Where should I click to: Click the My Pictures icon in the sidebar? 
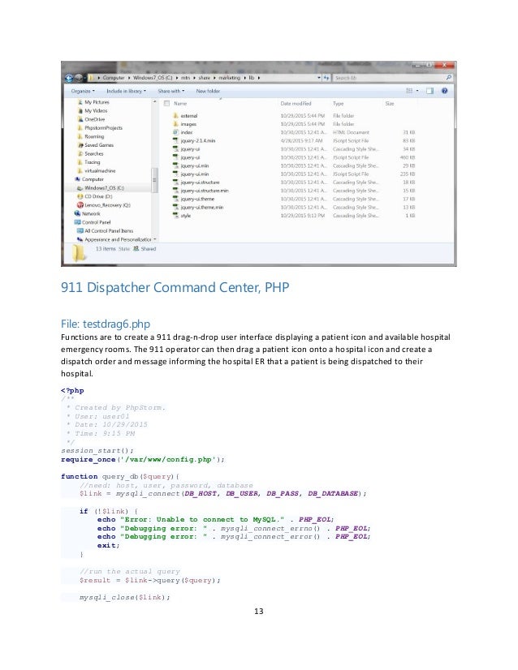coord(80,102)
